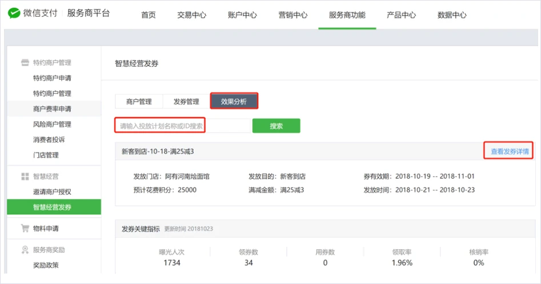Open the 首页 menu item
This screenshot has width=541, height=284.
[149, 15]
